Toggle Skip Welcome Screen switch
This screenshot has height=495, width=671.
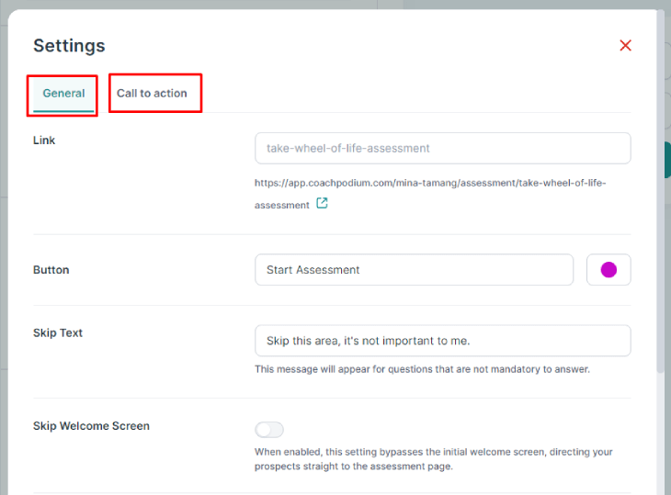coord(269,429)
